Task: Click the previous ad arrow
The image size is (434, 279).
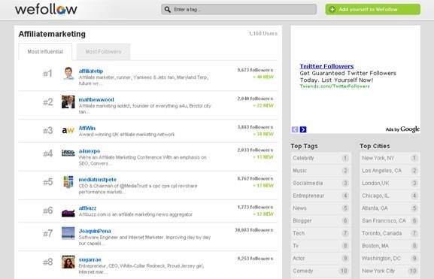Action: coord(295,129)
